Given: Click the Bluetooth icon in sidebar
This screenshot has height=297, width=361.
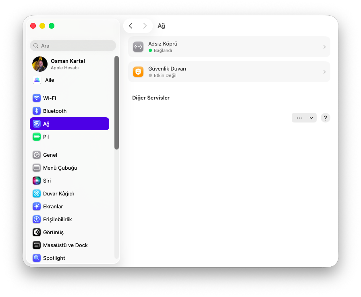Looking at the screenshot, I should pyautogui.click(x=37, y=111).
